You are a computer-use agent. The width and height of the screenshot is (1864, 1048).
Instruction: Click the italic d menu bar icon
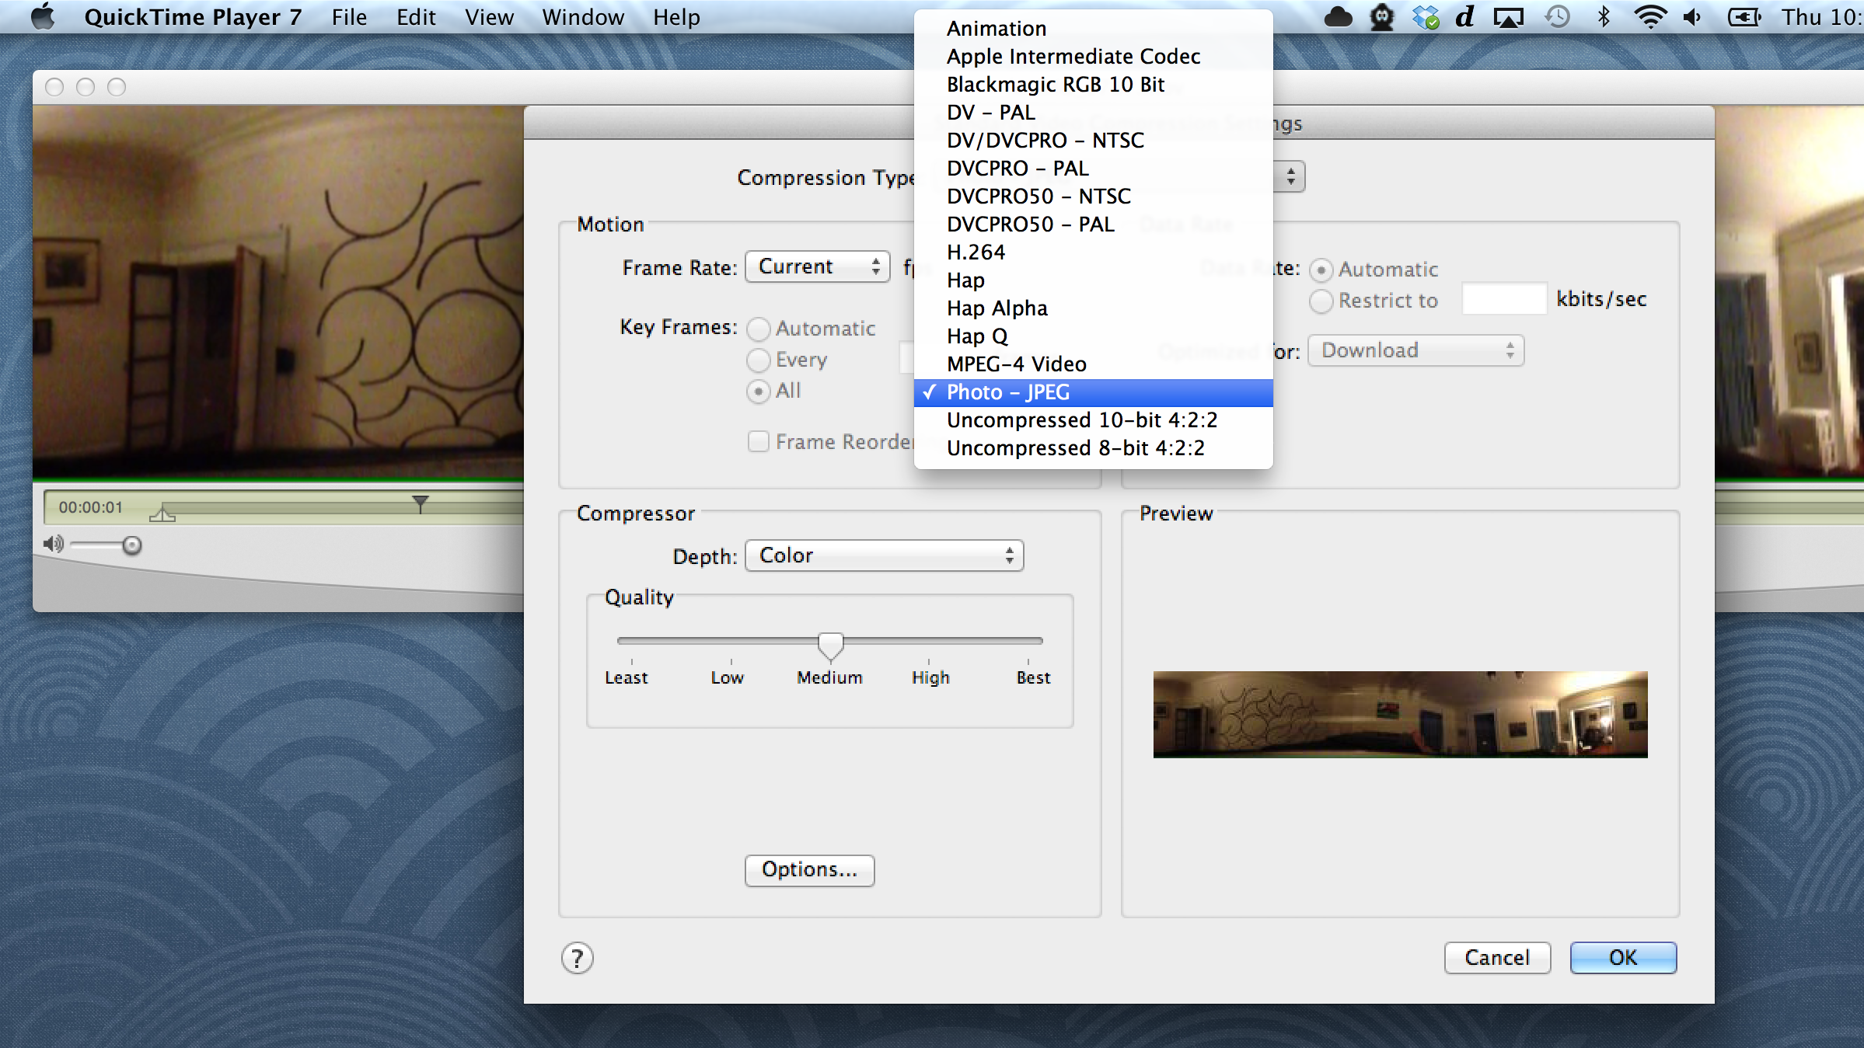(x=1465, y=17)
